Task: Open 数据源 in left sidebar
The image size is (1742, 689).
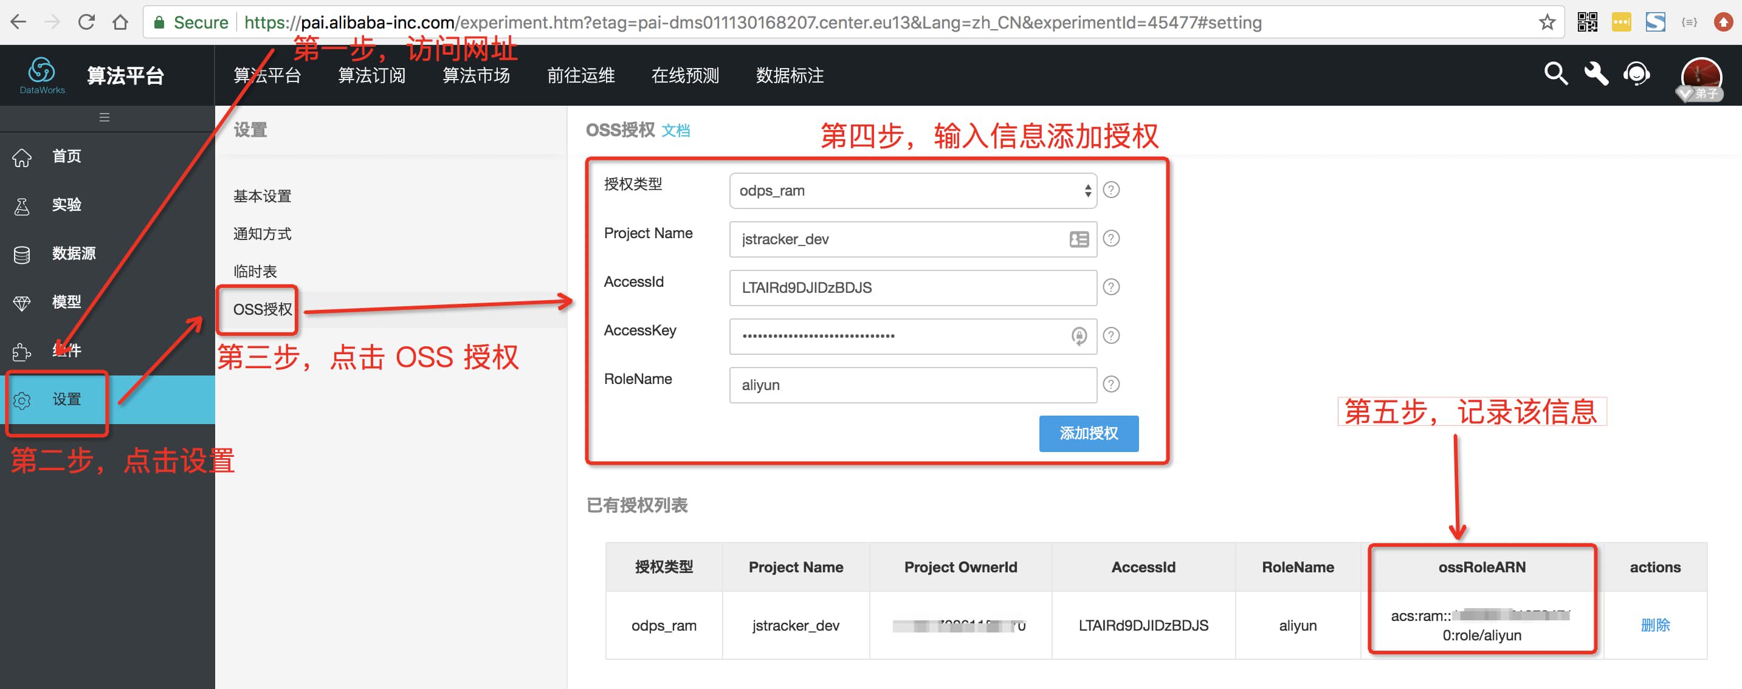Action: (74, 253)
